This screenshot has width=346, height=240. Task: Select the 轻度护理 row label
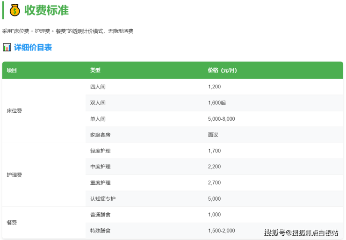pyautogui.click(x=100, y=151)
